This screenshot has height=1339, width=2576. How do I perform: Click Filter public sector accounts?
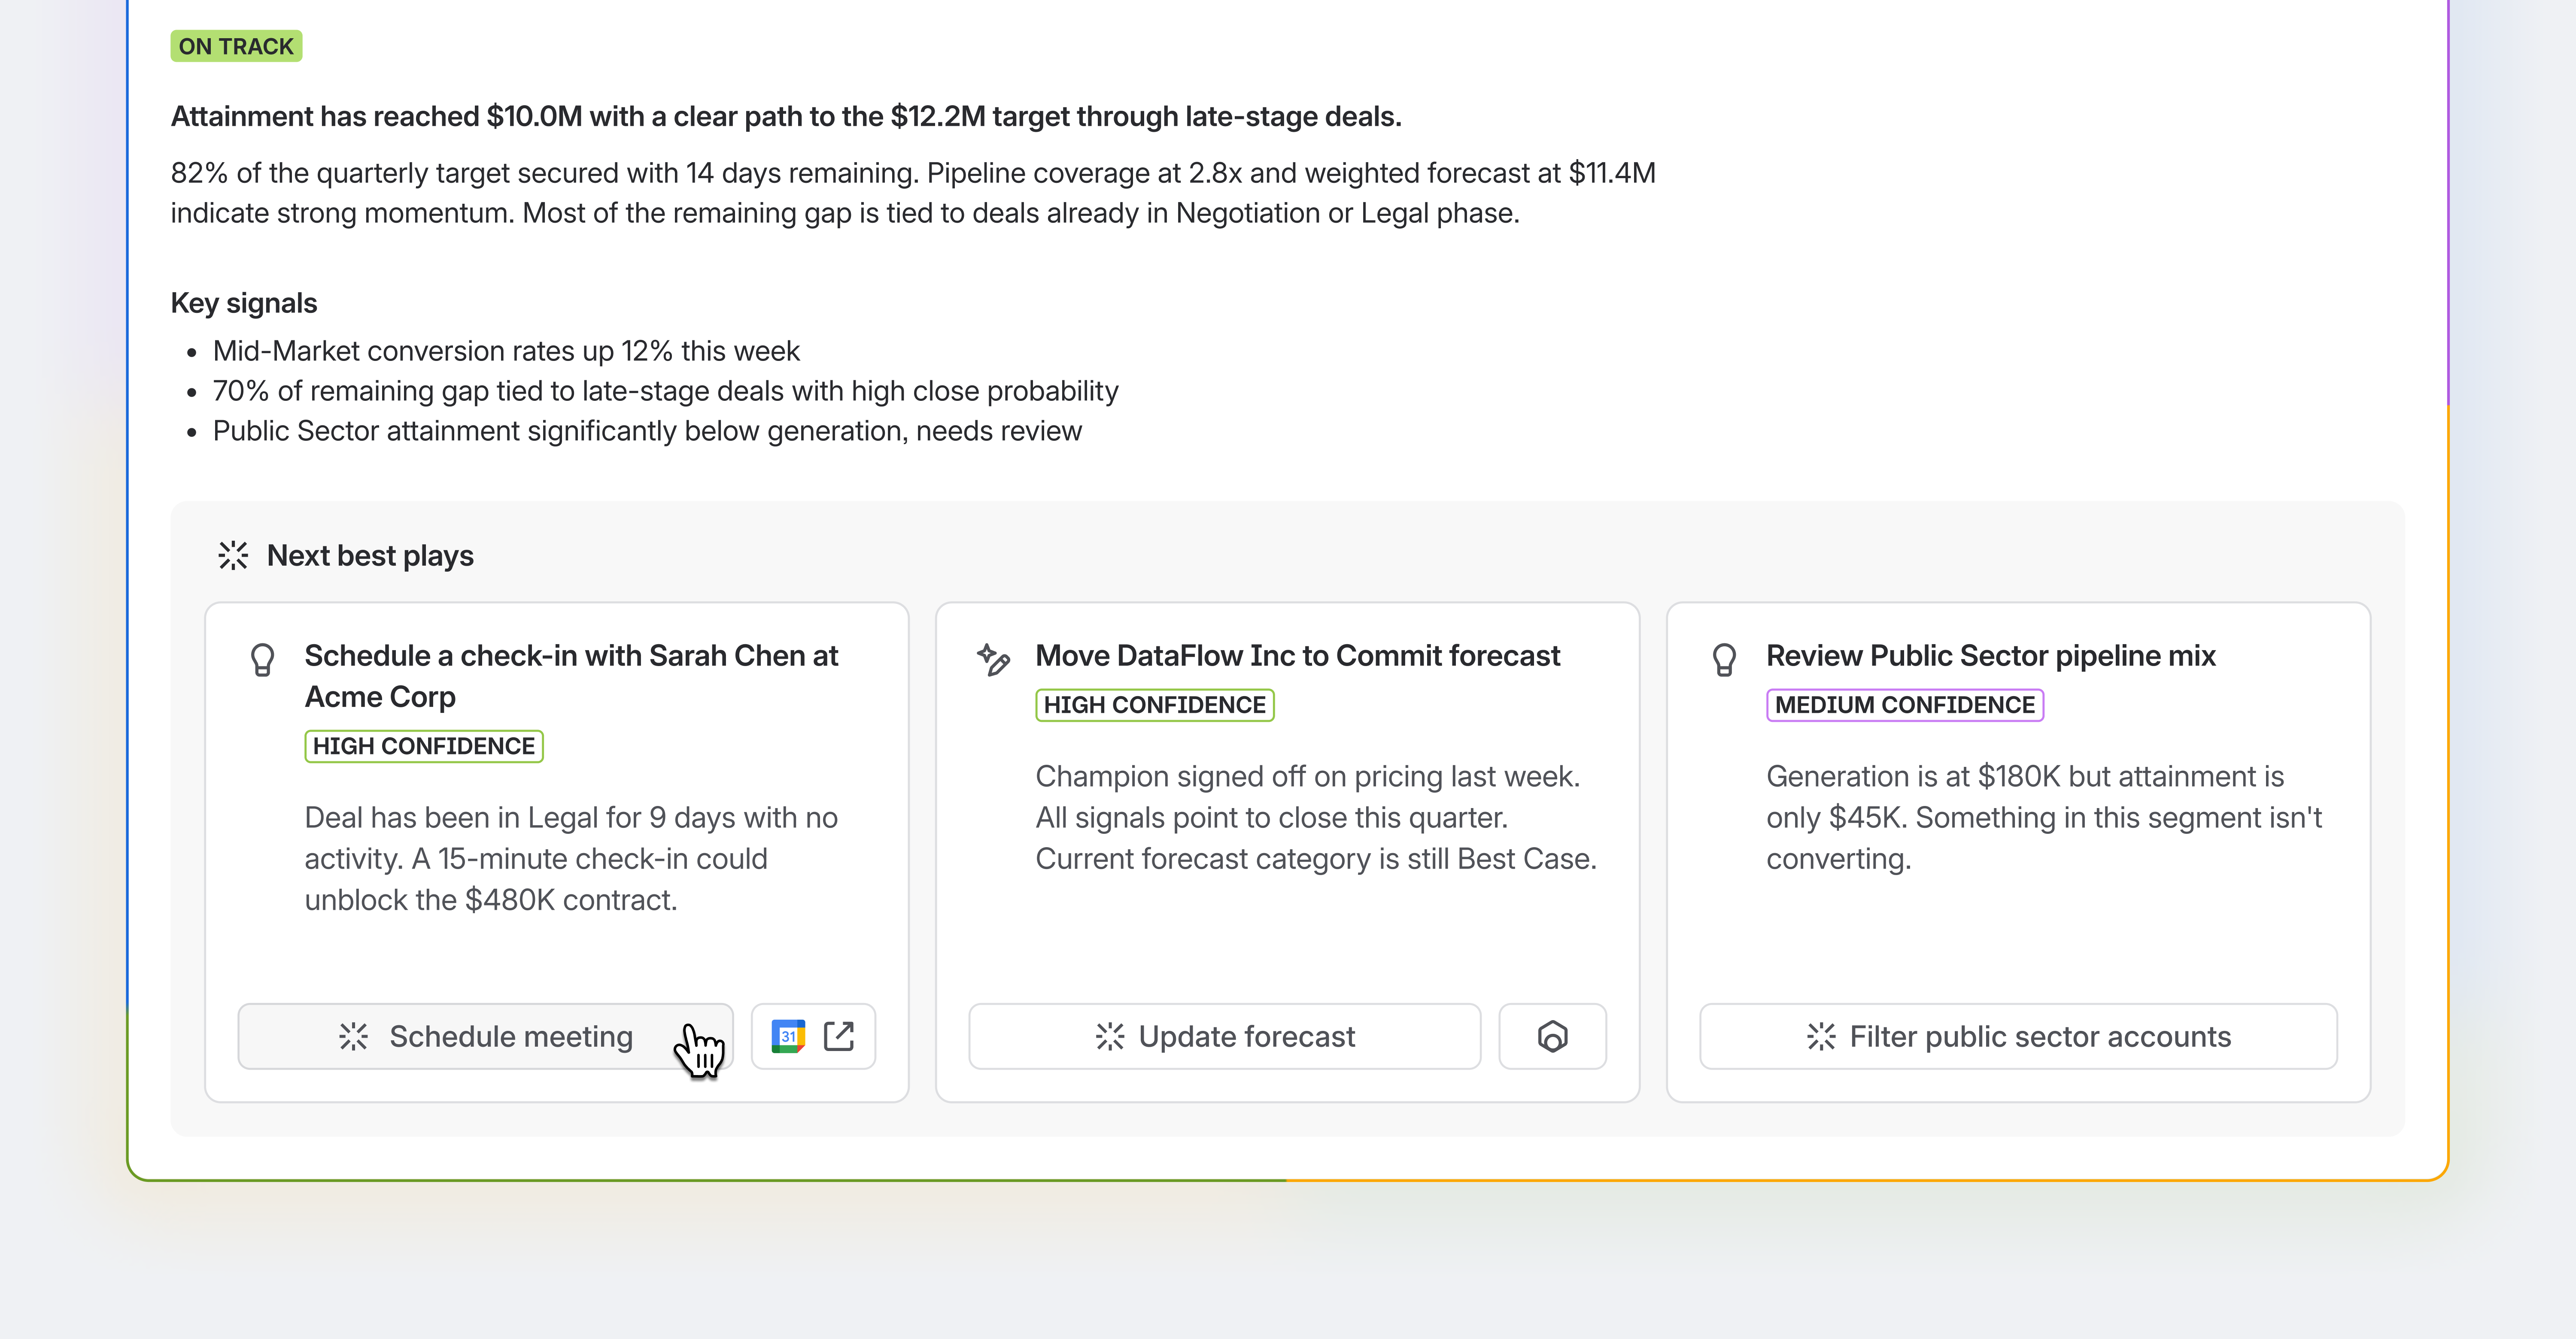(2018, 1037)
